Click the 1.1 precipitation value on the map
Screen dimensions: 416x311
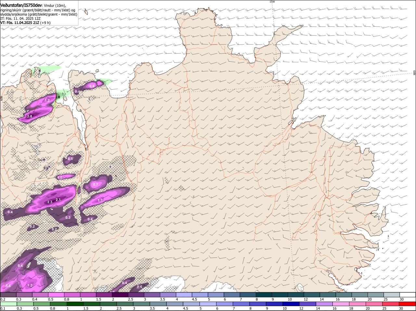(100, 201)
